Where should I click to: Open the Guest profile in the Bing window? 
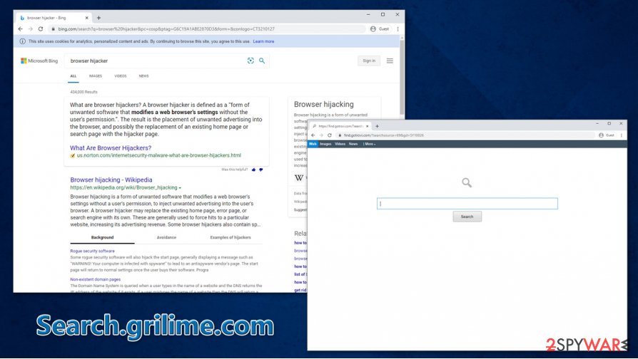pos(379,28)
